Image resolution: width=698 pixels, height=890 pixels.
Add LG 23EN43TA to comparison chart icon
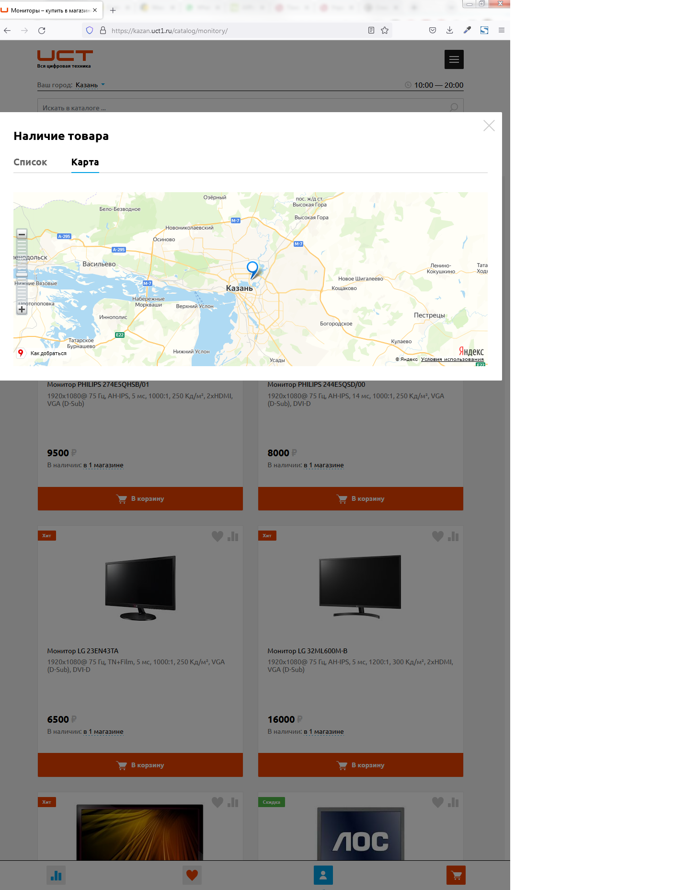[233, 536]
